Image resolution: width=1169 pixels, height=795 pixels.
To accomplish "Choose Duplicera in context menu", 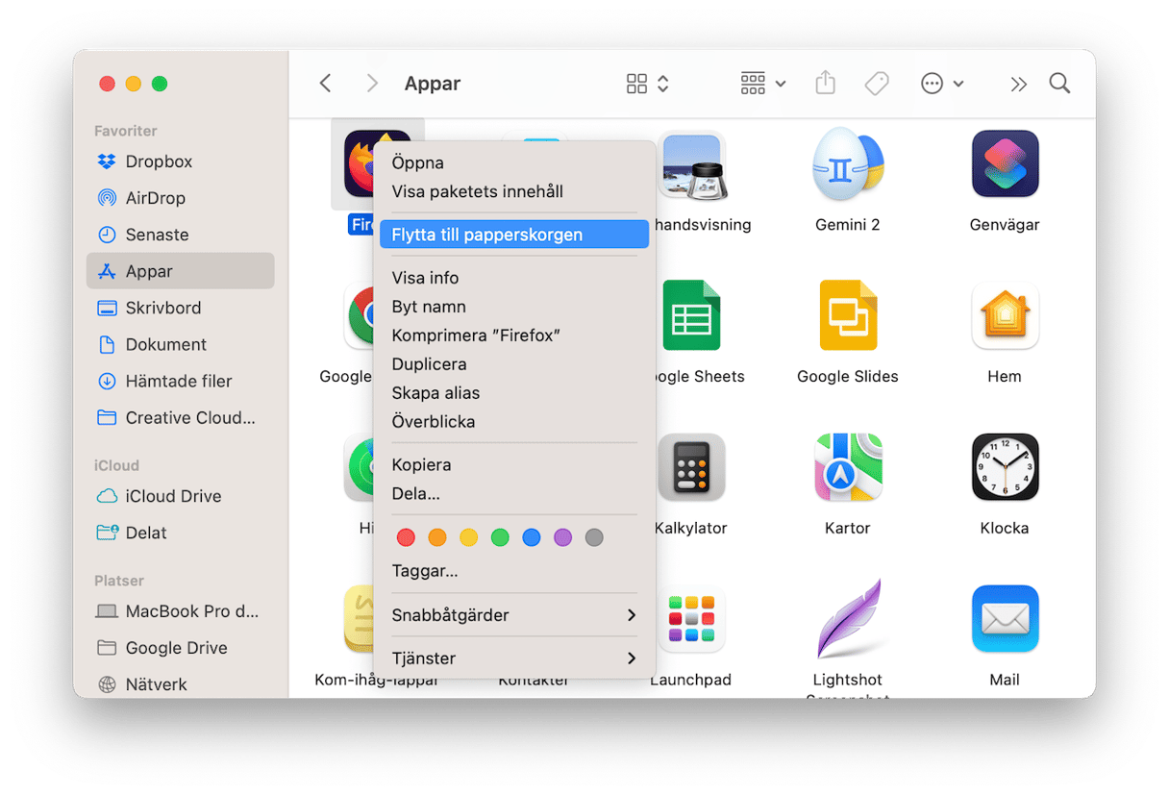I will click(x=514, y=364).
